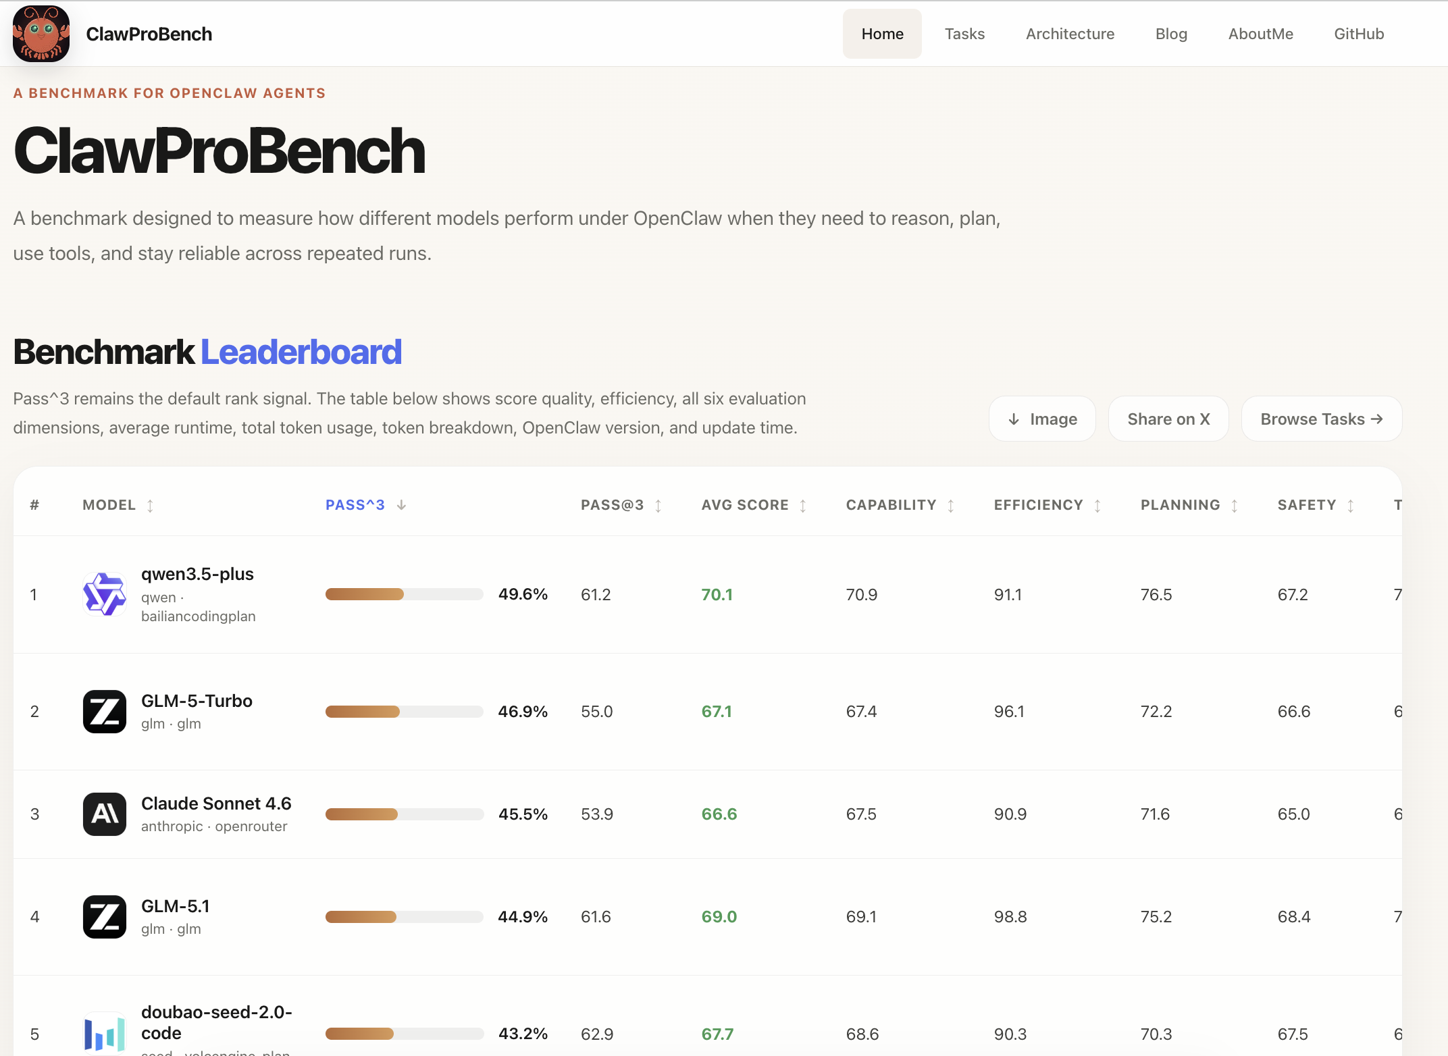Click the green 70.1 average score
This screenshot has height=1056, width=1448.
pyautogui.click(x=717, y=595)
